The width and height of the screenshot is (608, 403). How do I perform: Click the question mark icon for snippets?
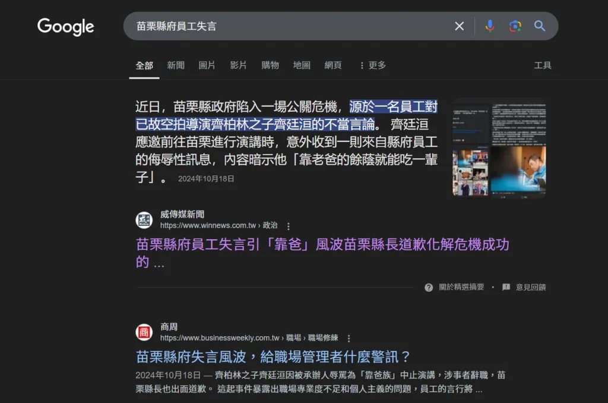[x=429, y=288]
